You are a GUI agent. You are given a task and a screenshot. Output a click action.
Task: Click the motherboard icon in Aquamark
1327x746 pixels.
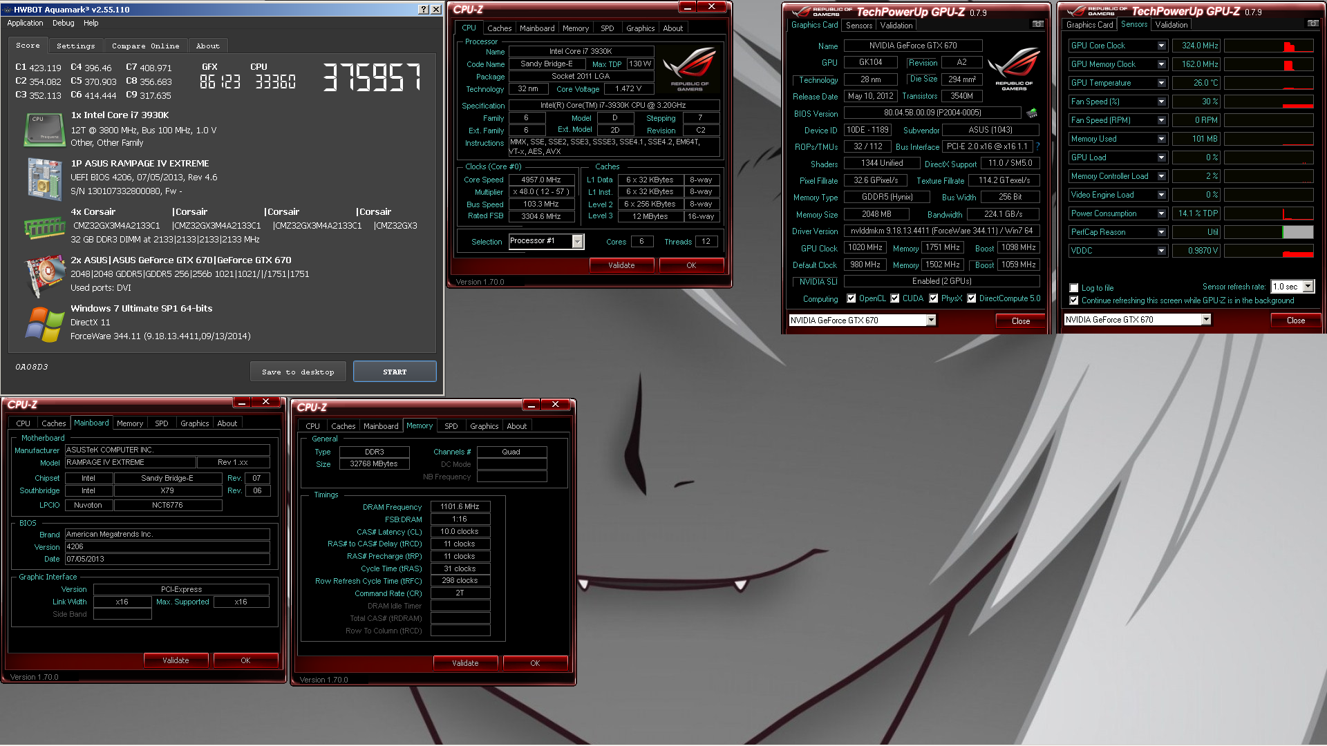point(44,178)
